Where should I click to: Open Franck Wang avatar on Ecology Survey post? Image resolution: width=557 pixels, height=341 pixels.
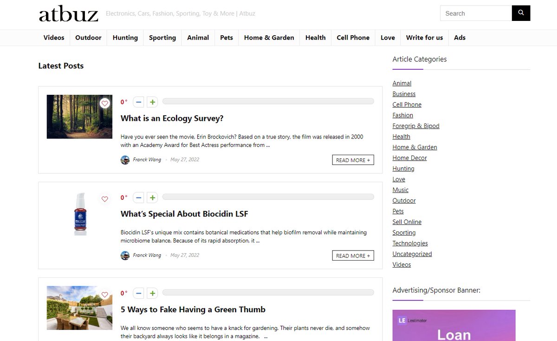(125, 160)
